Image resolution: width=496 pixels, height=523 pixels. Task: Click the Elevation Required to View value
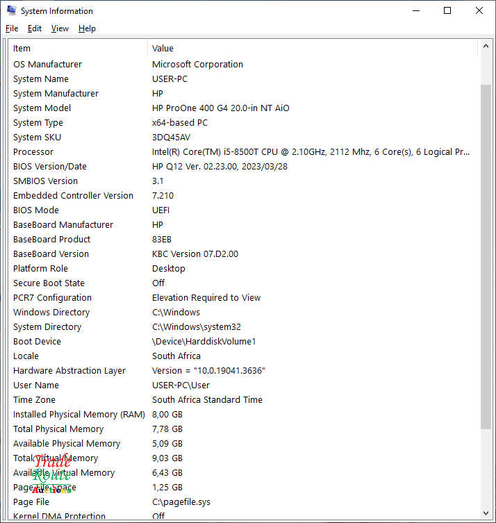206,298
